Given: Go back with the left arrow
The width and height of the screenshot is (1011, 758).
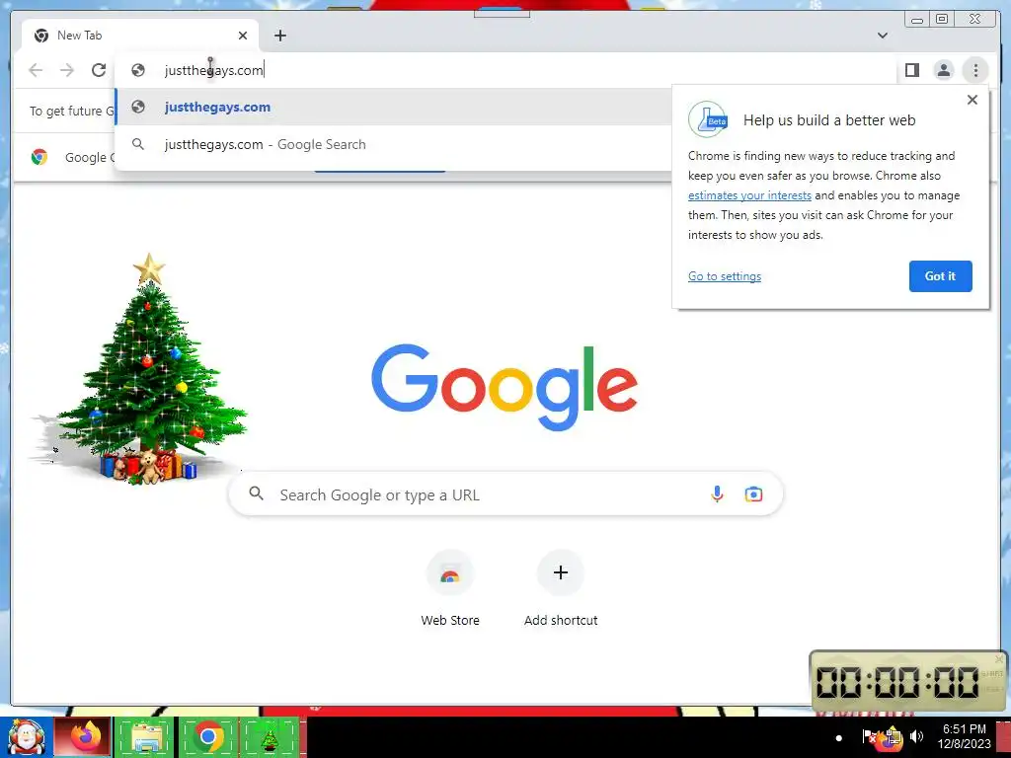Looking at the screenshot, I should pyautogui.click(x=37, y=70).
